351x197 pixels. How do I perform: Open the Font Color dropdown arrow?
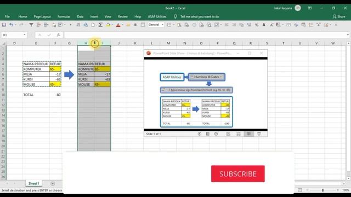click(122, 25)
